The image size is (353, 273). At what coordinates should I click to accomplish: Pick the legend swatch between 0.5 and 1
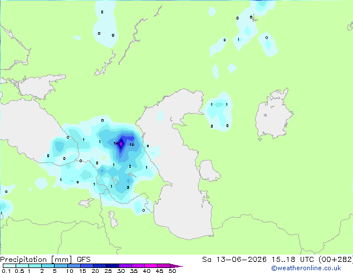(22, 266)
